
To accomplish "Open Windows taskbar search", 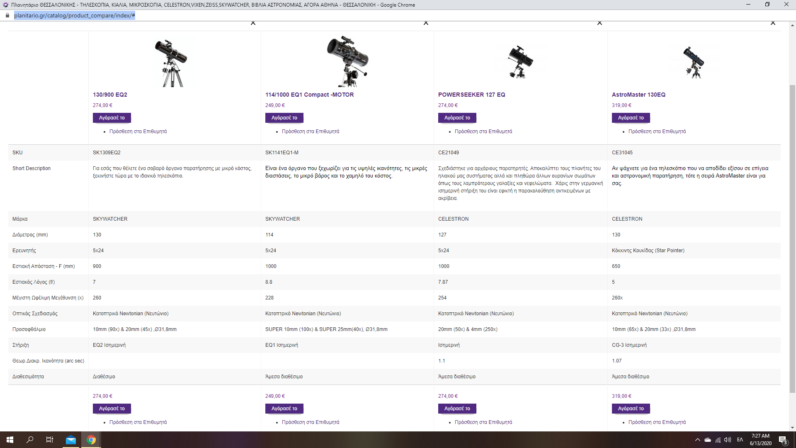I will pyautogui.click(x=30, y=440).
